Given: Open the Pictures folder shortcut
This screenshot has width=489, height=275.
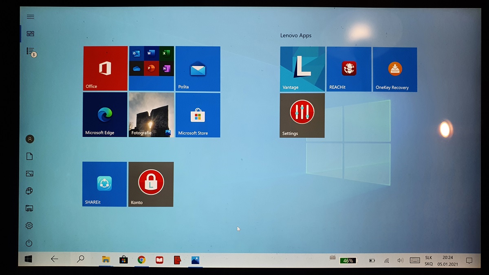Looking at the screenshot, I should (x=29, y=174).
